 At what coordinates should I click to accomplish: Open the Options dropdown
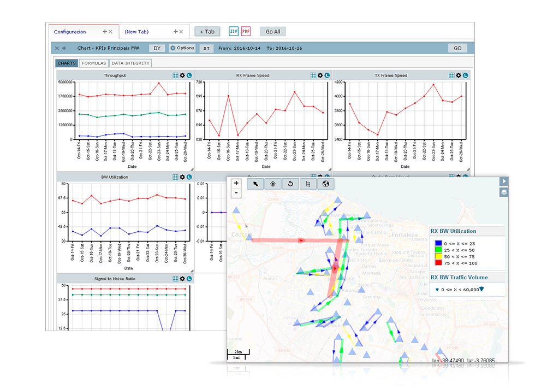pos(182,48)
